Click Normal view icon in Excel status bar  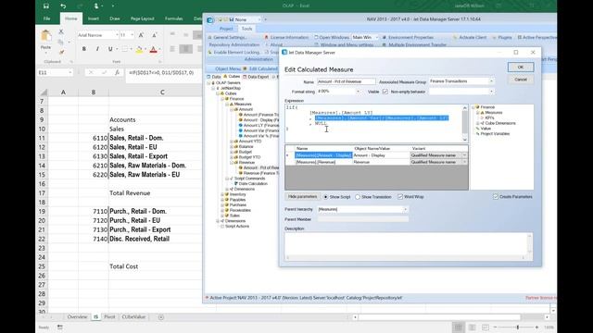click(x=459, y=327)
